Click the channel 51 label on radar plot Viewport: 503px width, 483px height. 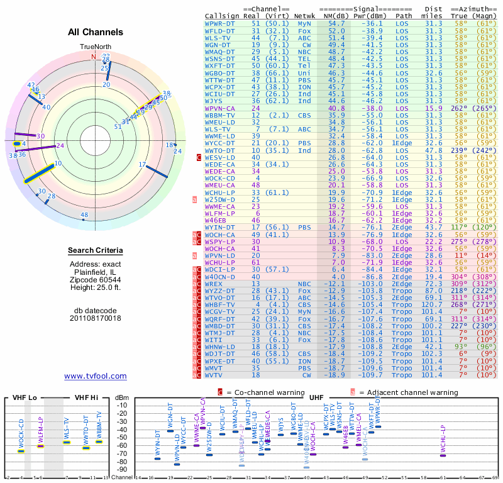[118, 126]
